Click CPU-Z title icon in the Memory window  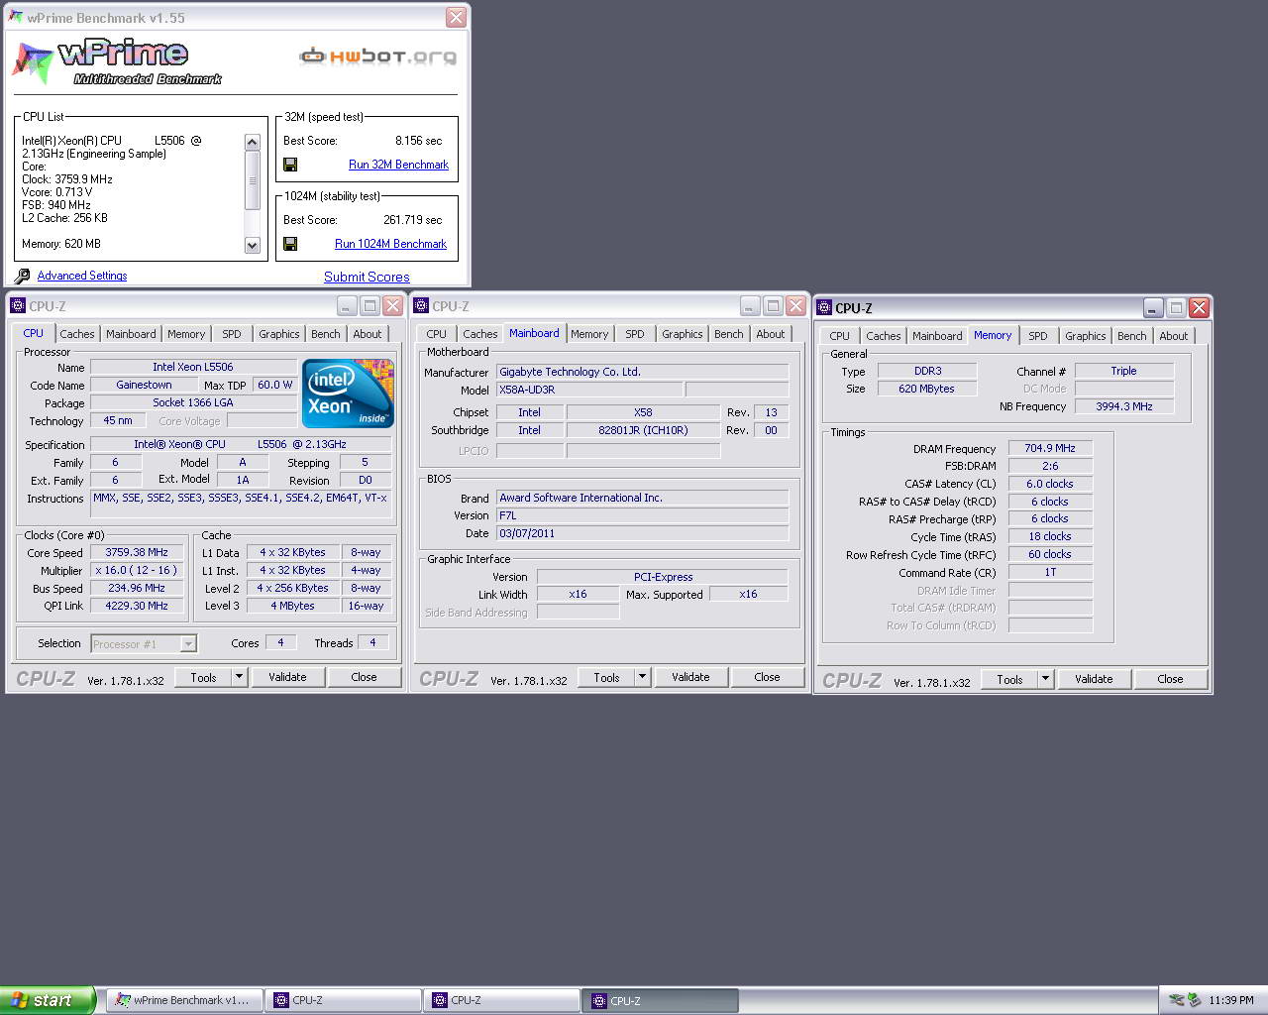[x=824, y=308]
